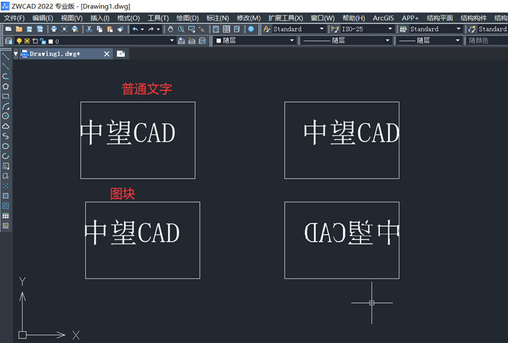Open the redo history dropdown arrow
This screenshot has width=508, height=343.
pos(158,29)
